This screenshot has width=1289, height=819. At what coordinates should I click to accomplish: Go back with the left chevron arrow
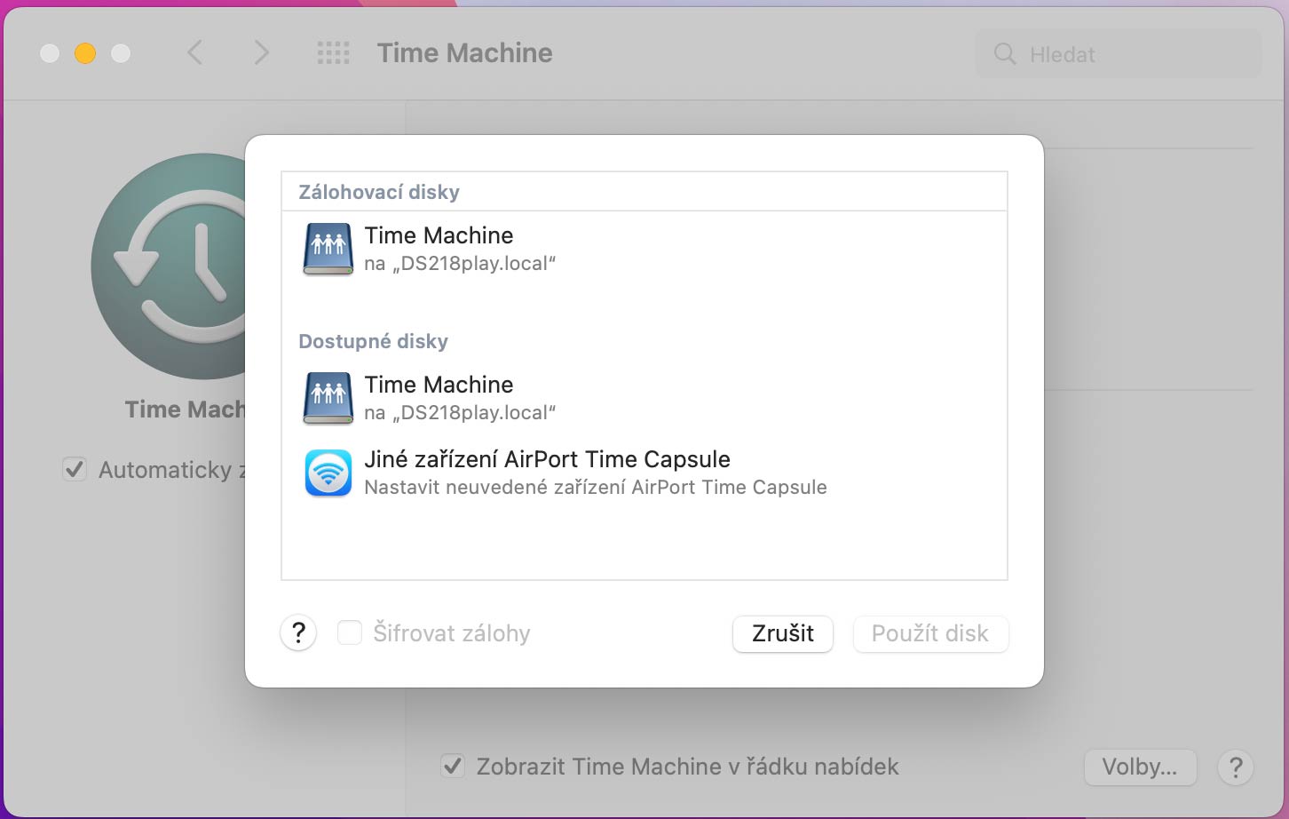coord(195,53)
